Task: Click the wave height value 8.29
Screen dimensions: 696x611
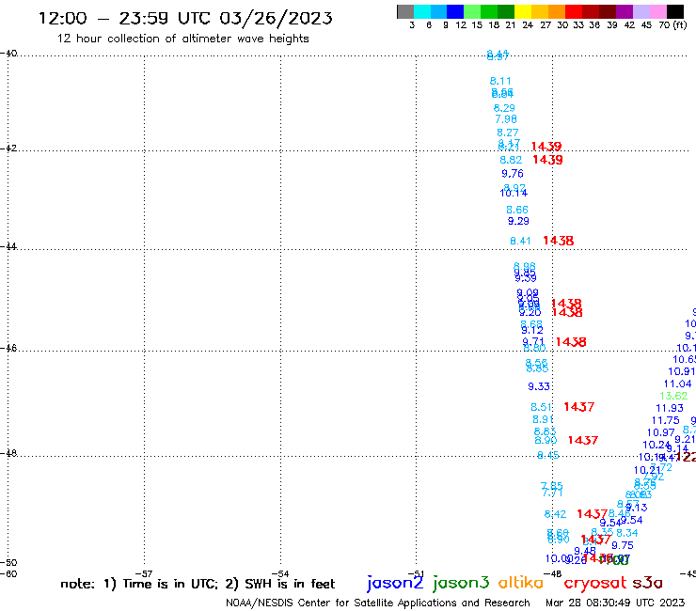Action: point(504,108)
